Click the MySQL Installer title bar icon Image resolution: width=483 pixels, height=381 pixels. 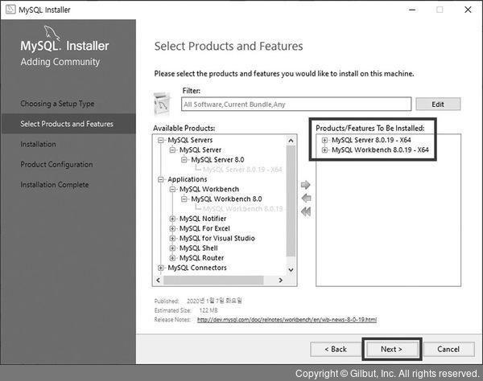(10, 10)
